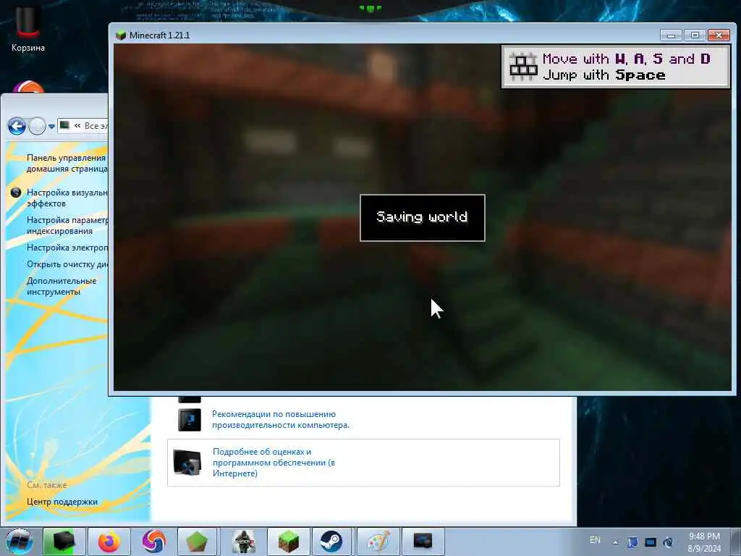The height and width of the screenshot is (556, 741).
Task: Click the Minecraft title bar grass block icon
Action: tap(121, 35)
